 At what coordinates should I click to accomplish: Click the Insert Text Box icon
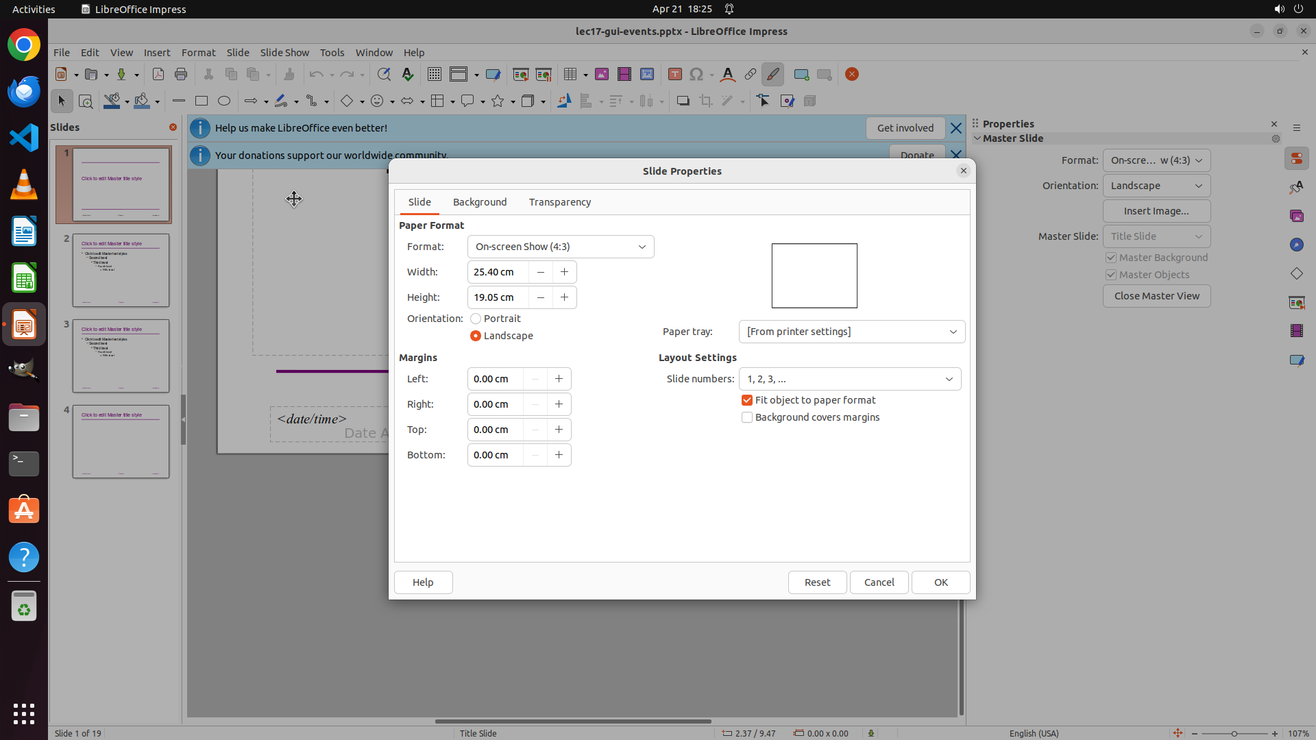[674, 74]
